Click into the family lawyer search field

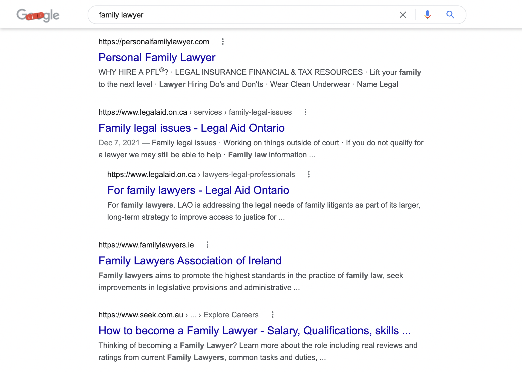[246, 15]
